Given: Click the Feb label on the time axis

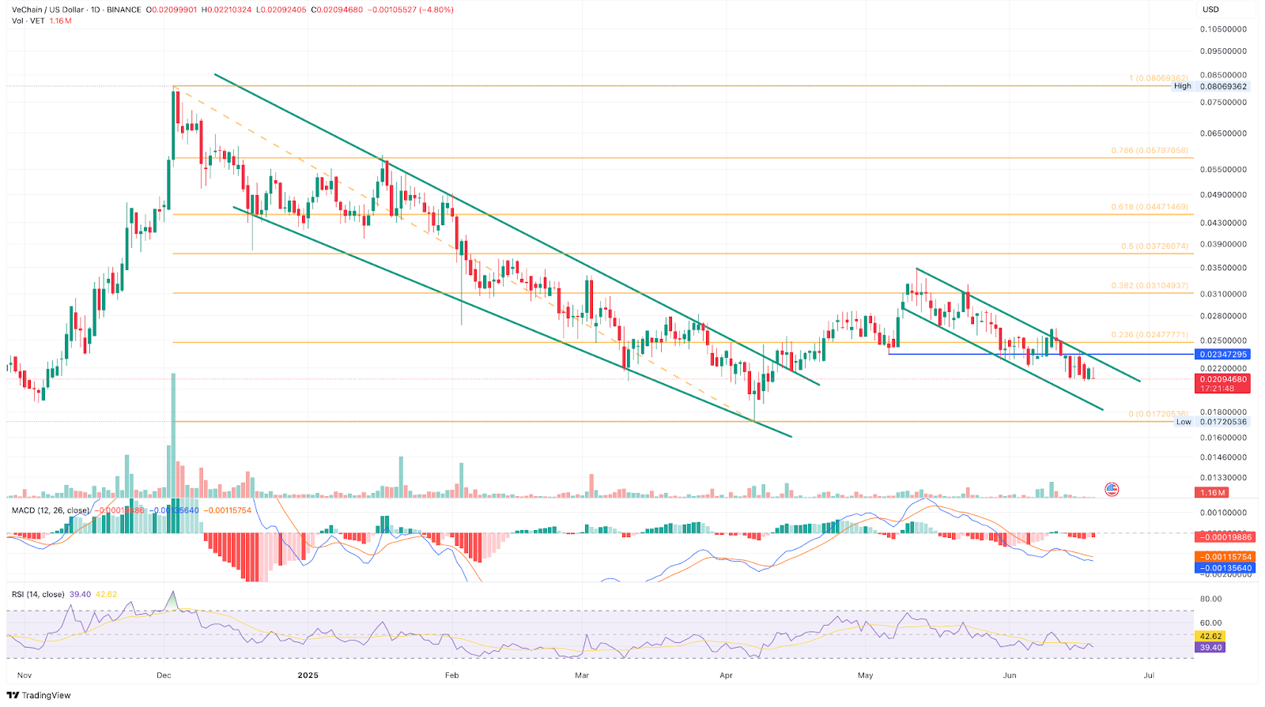Looking at the screenshot, I should (x=451, y=675).
